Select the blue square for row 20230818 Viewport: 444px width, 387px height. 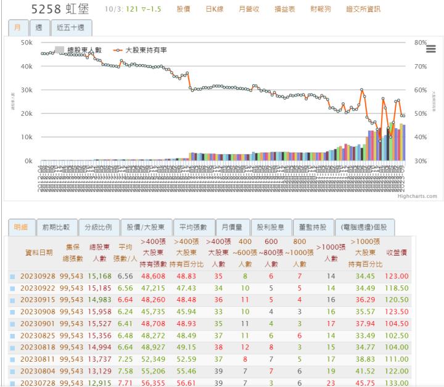(12, 348)
